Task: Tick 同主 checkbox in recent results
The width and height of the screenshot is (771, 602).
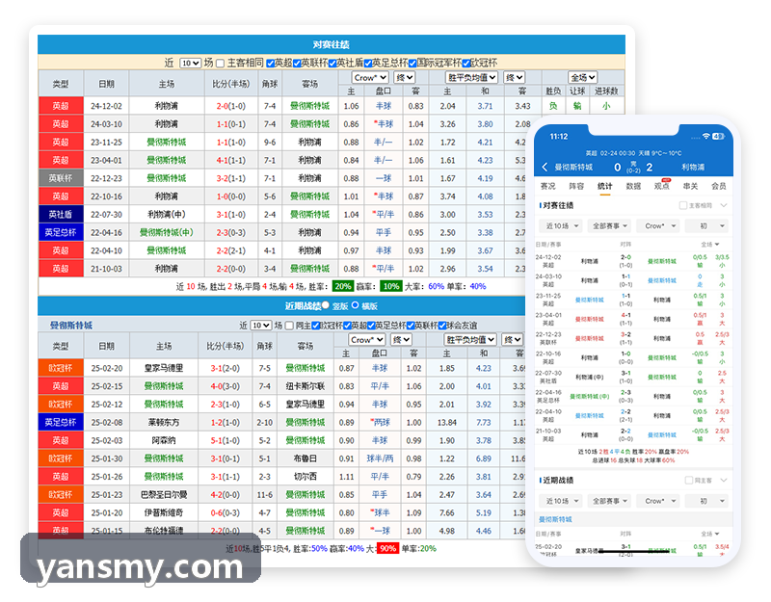Action: click(290, 326)
